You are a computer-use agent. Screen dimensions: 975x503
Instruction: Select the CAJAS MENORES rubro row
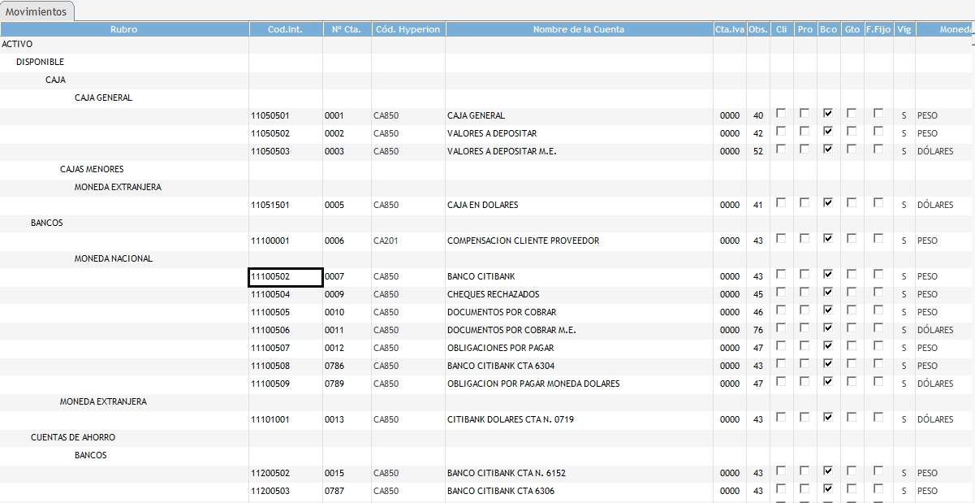pos(92,169)
